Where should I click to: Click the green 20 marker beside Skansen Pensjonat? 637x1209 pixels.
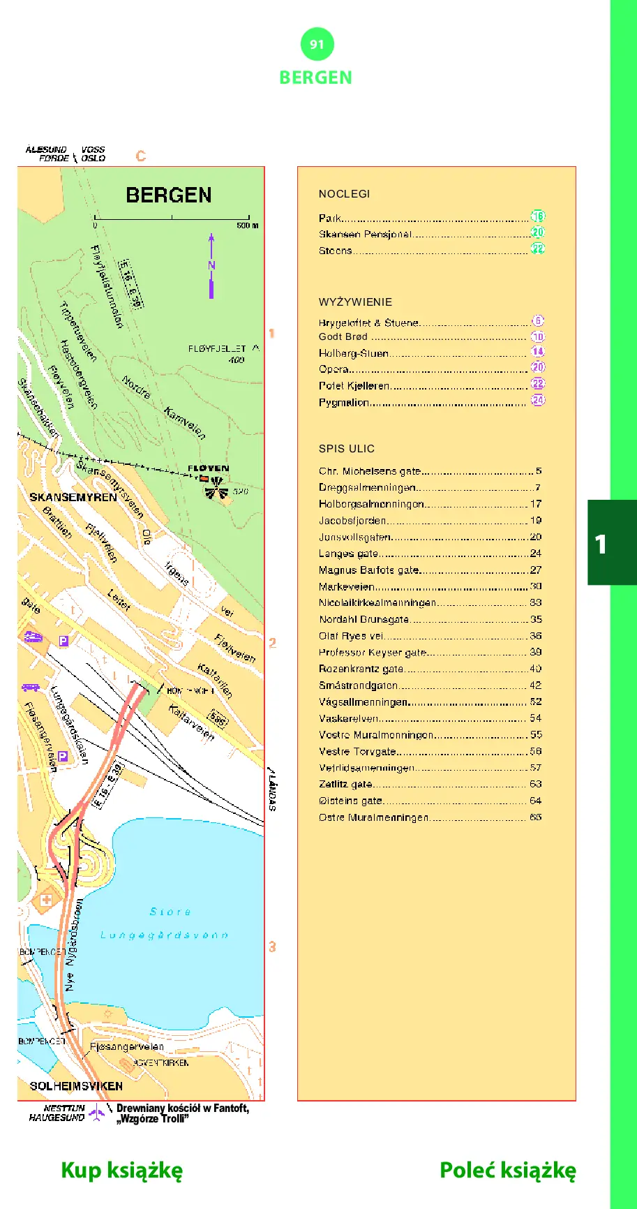[x=537, y=232]
